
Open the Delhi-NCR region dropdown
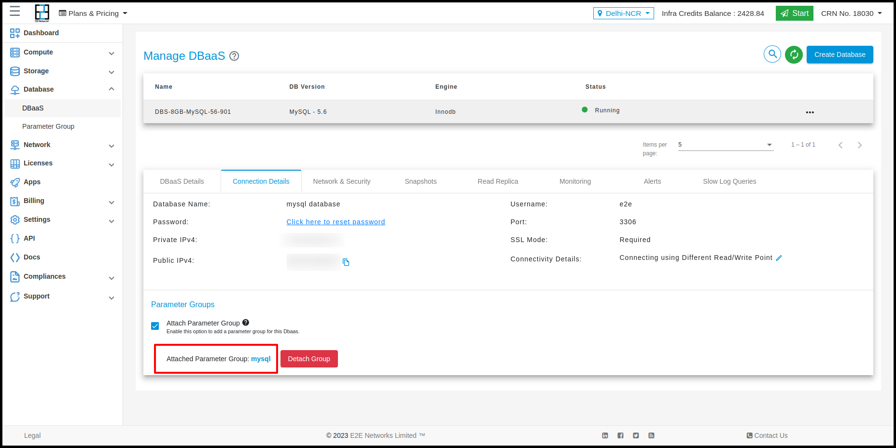coord(623,14)
